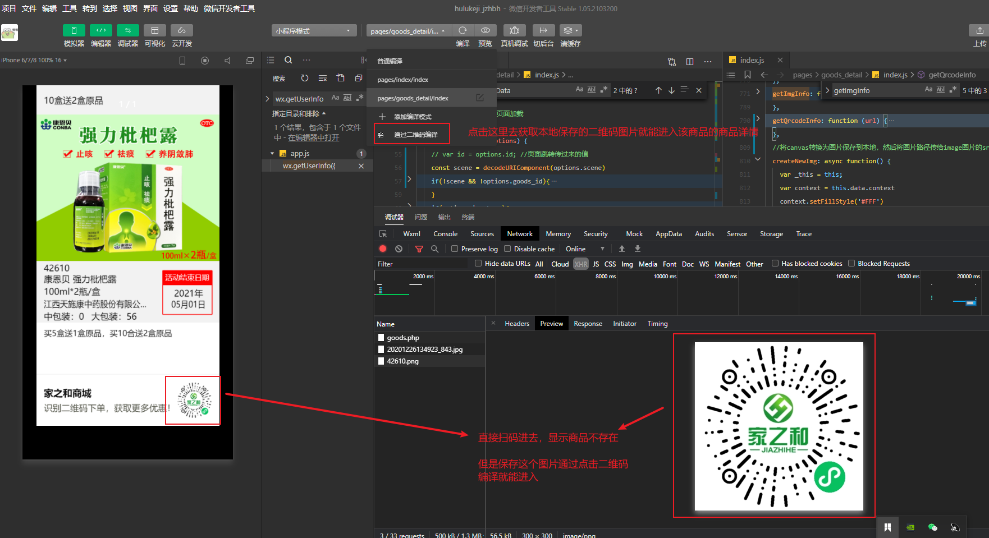Expand the replace field beside wx.getUserInfo
The height and width of the screenshot is (538, 989).
coord(267,99)
